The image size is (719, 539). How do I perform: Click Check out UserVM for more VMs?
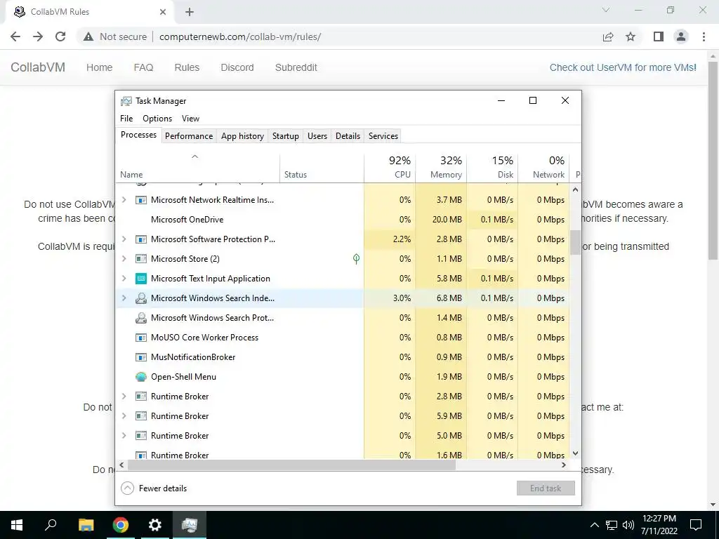tap(624, 67)
